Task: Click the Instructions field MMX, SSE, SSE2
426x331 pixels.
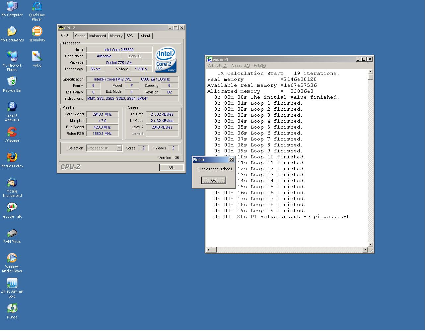Action: click(132, 98)
